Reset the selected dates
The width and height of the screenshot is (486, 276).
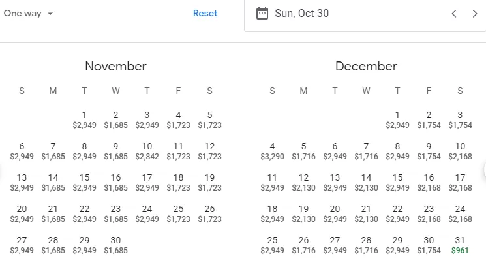tap(205, 13)
